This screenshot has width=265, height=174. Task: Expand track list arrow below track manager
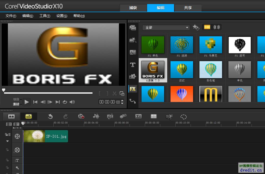7,141
